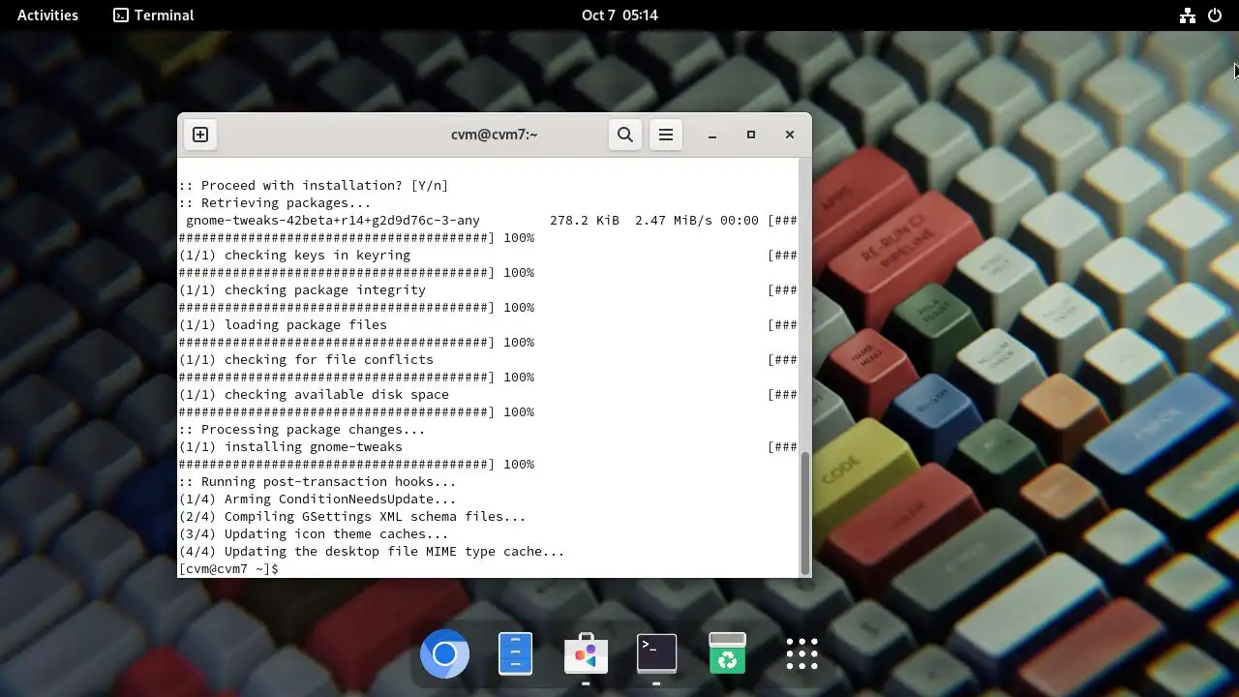Click ':: Running post-transaction hooks...'

click(x=317, y=481)
